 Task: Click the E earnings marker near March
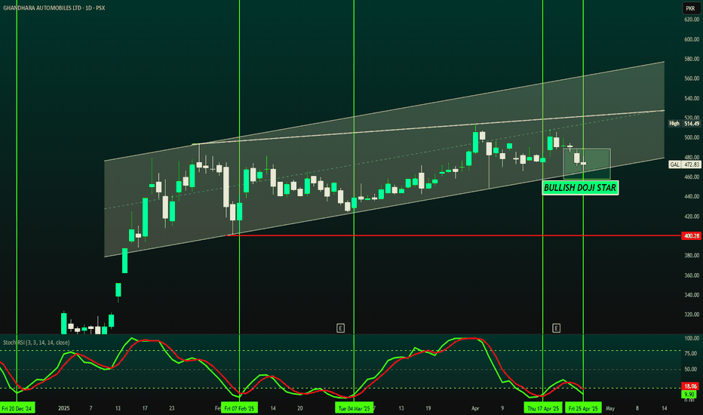[x=340, y=328]
